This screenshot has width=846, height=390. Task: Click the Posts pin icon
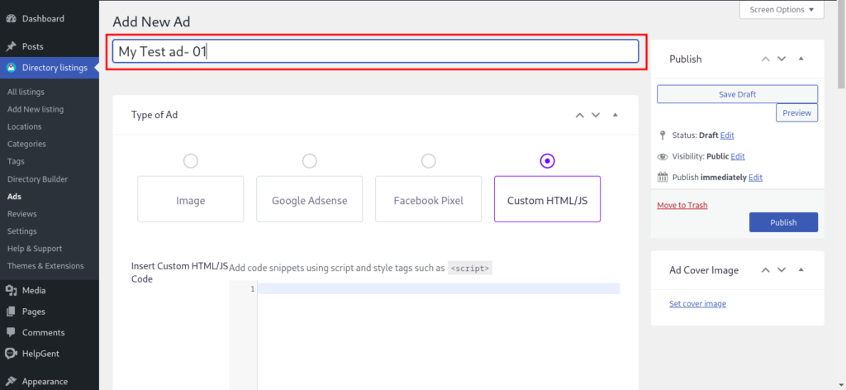pos(11,47)
